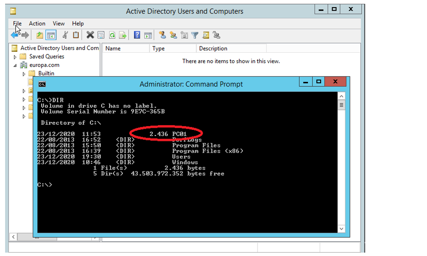This screenshot has height=256, width=427.
Task: Open the View menu
Action: coord(58,23)
